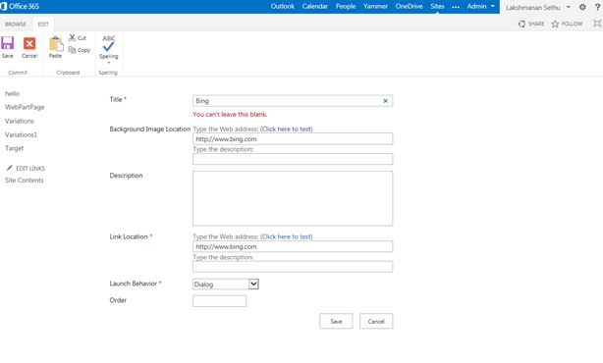The width and height of the screenshot is (603, 363).
Task: Clear the Title field with the X
Action: click(385, 101)
